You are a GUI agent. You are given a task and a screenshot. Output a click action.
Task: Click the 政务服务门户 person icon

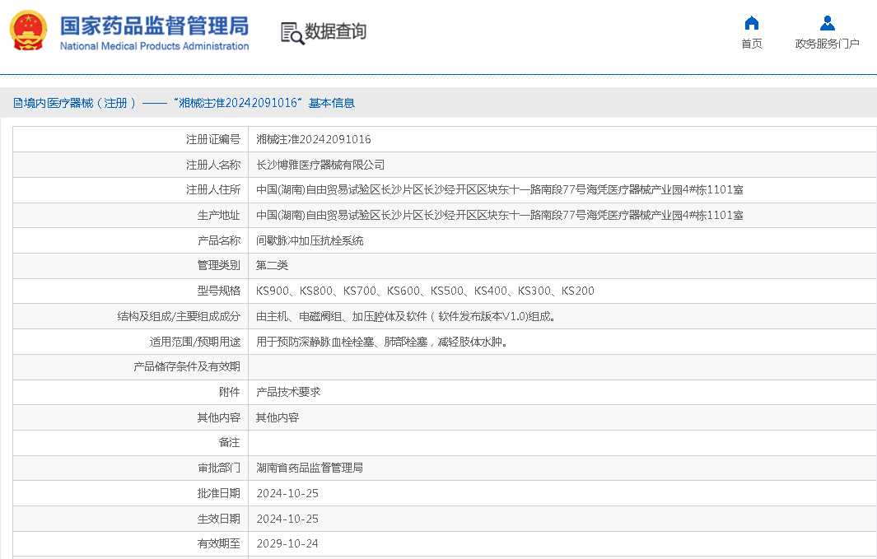(x=827, y=23)
